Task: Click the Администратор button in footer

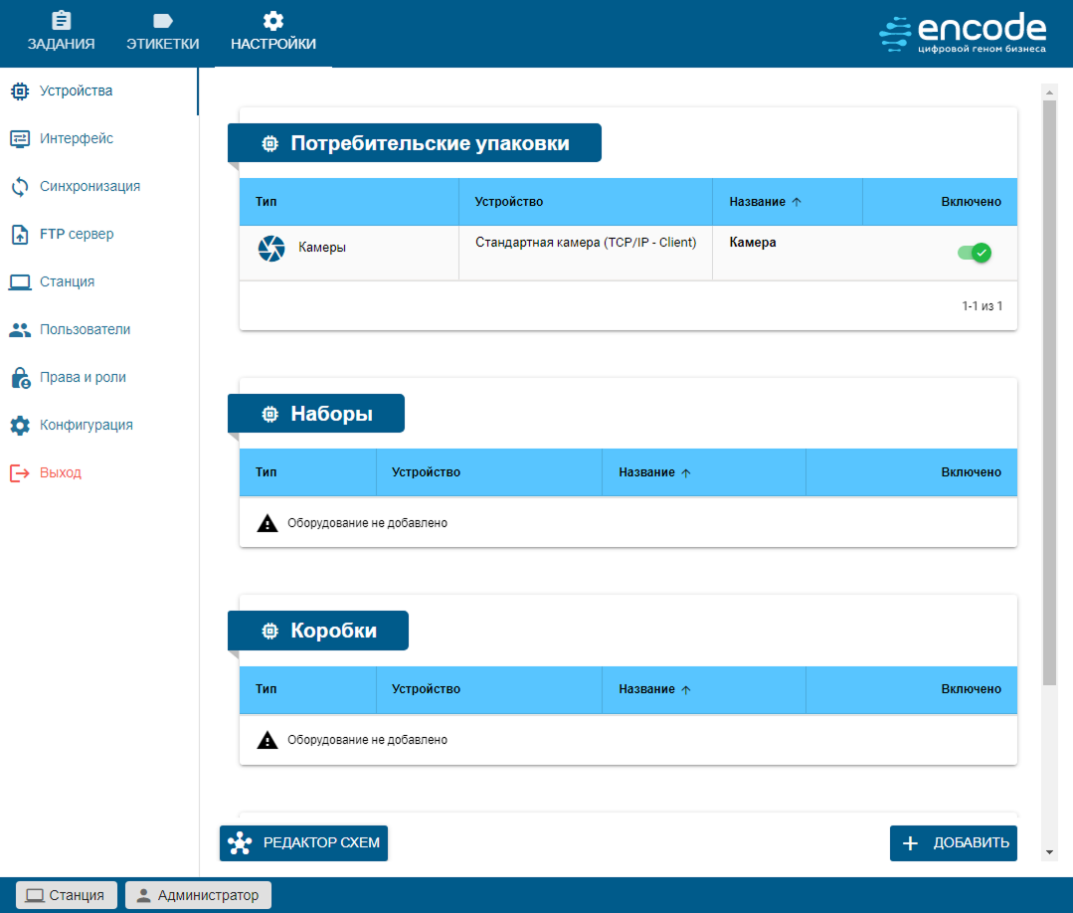Action: pos(198,895)
